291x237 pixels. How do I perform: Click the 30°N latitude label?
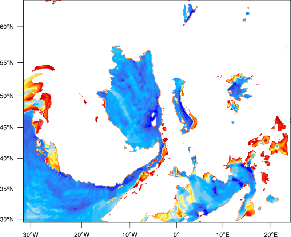[7, 219]
